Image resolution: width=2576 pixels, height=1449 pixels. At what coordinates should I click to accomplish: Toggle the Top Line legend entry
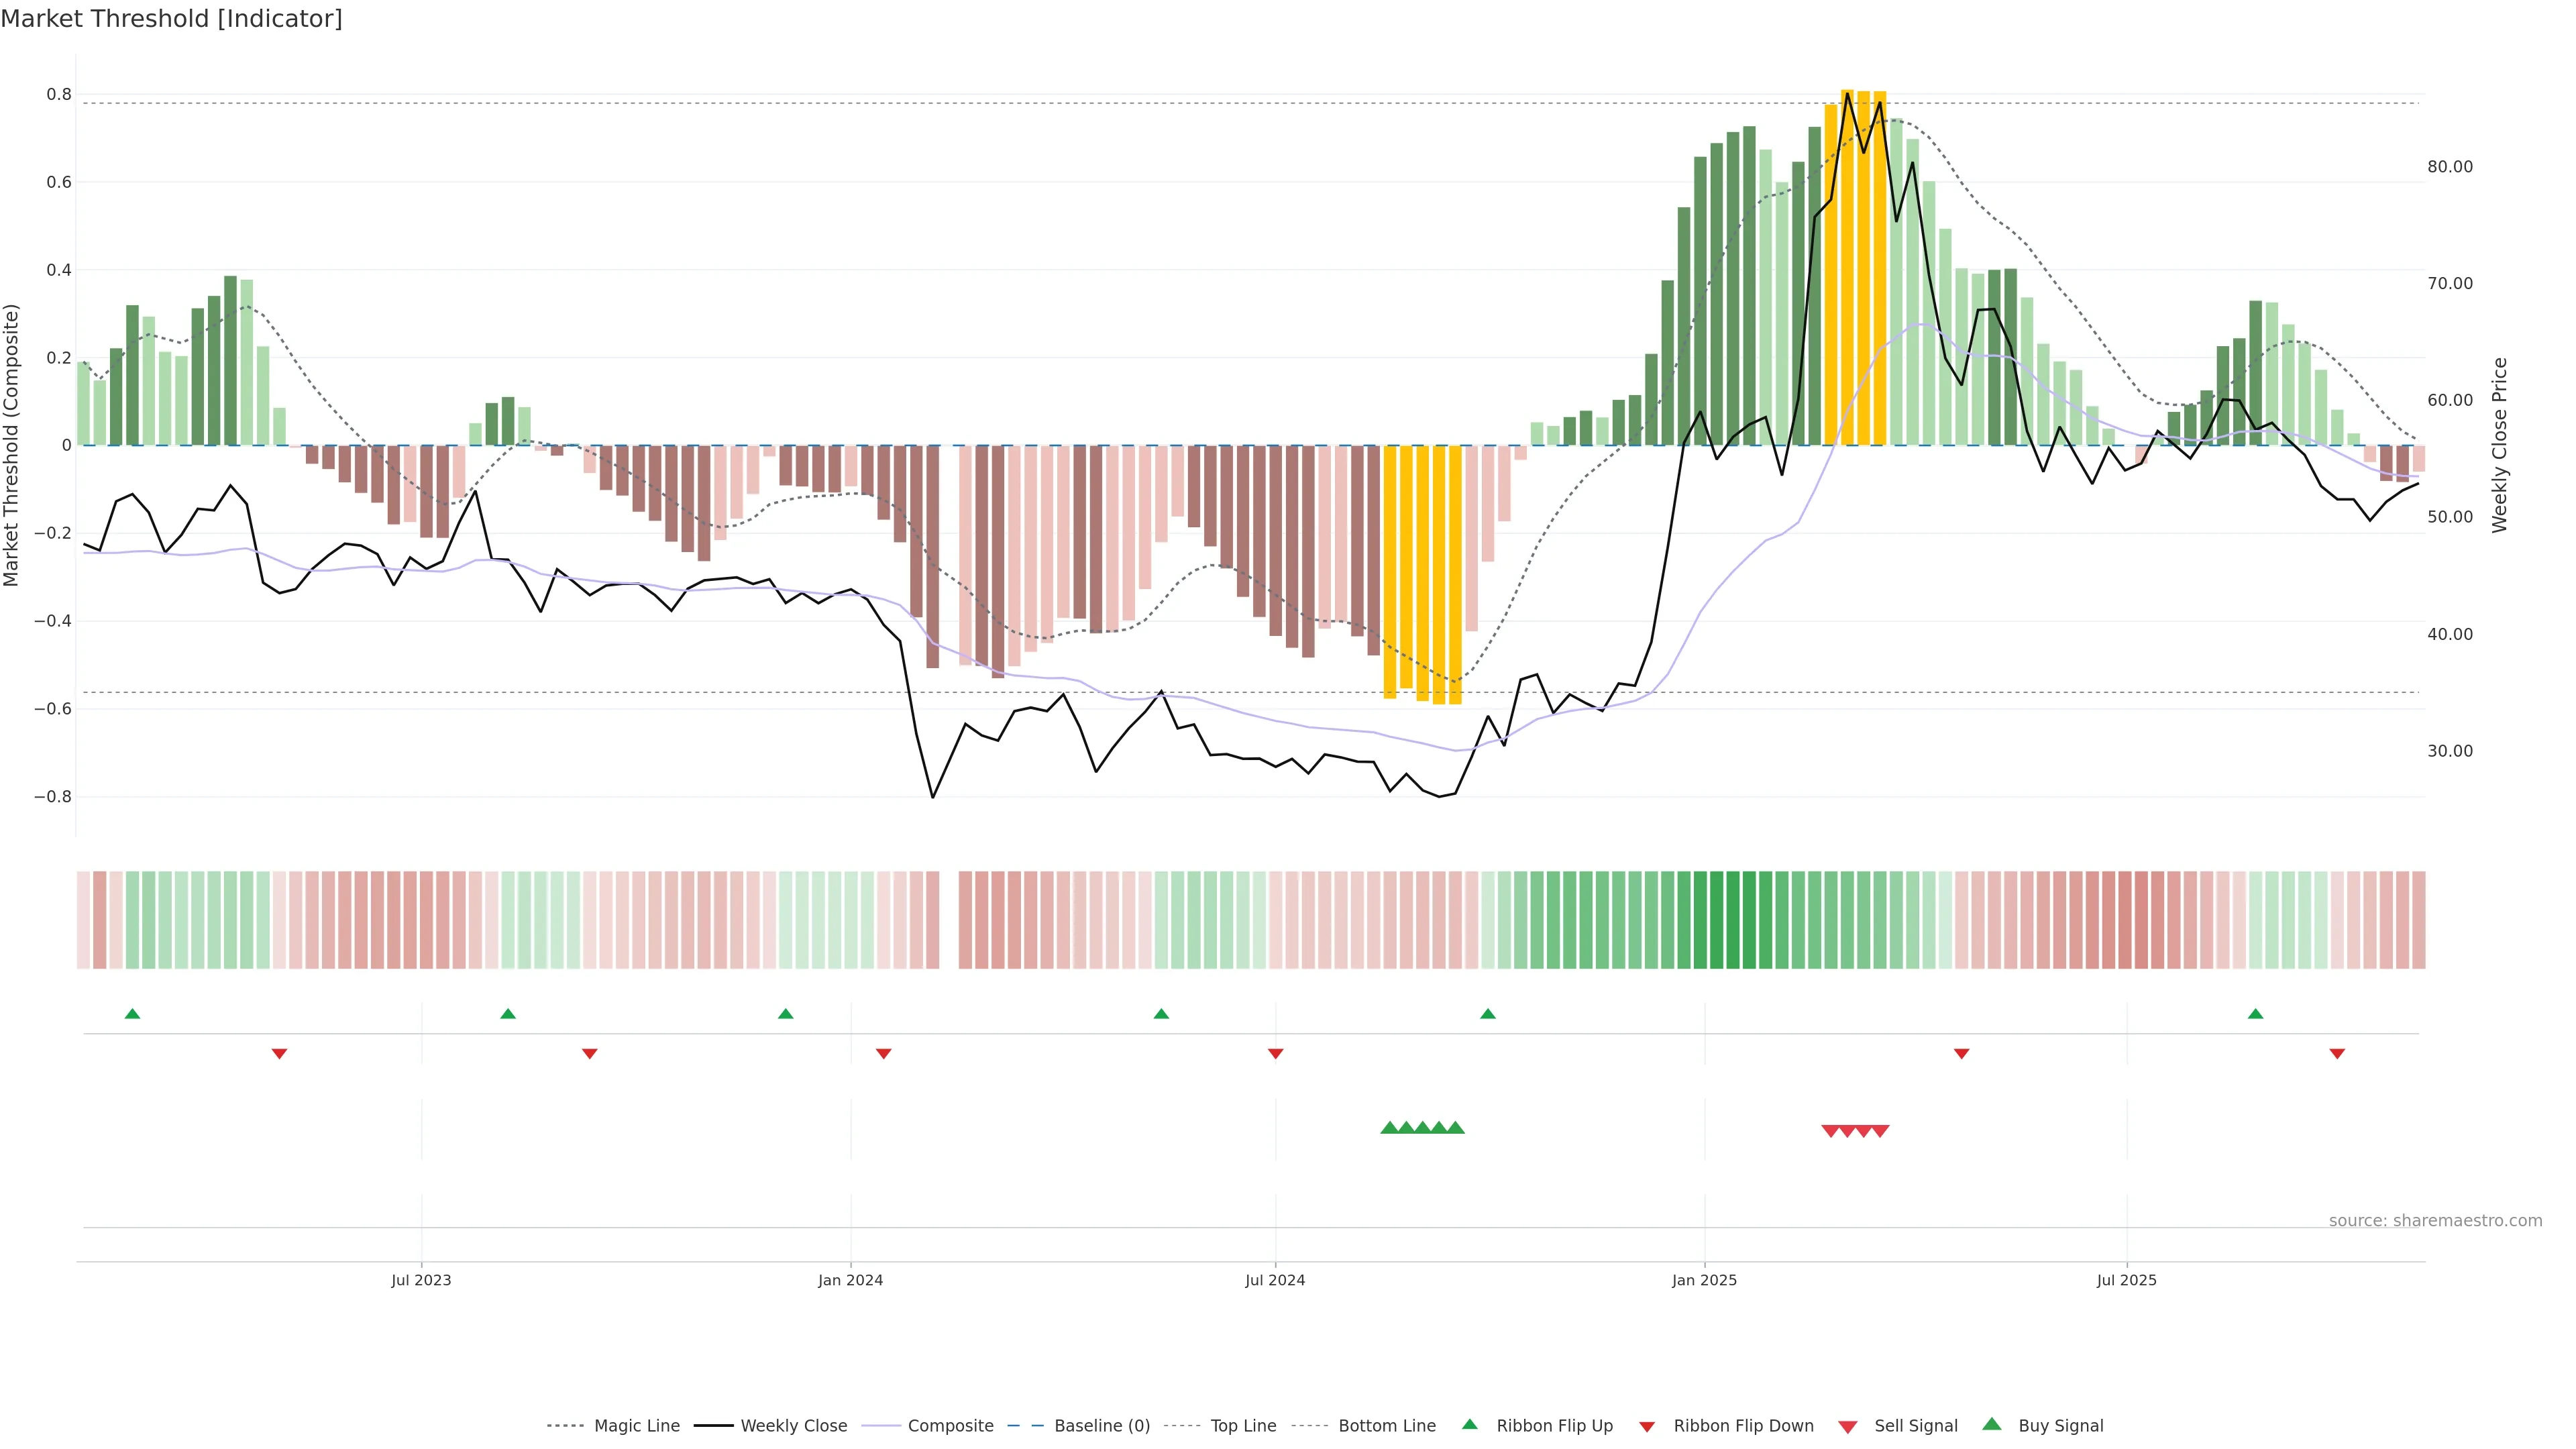coord(1243,1426)
